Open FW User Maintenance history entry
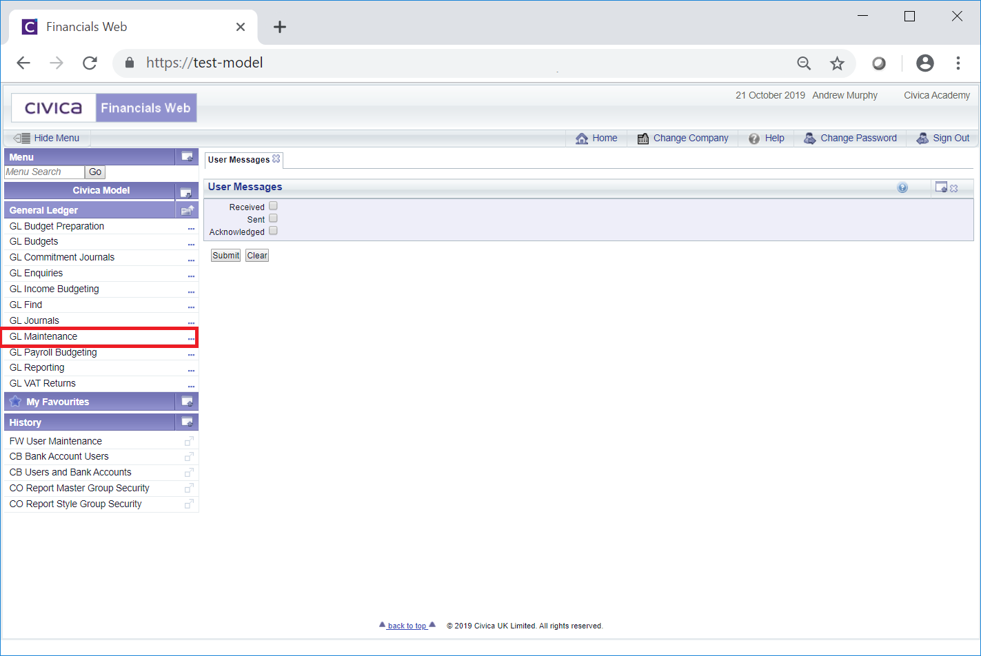The image size is (981, 656). coord(56,441)
